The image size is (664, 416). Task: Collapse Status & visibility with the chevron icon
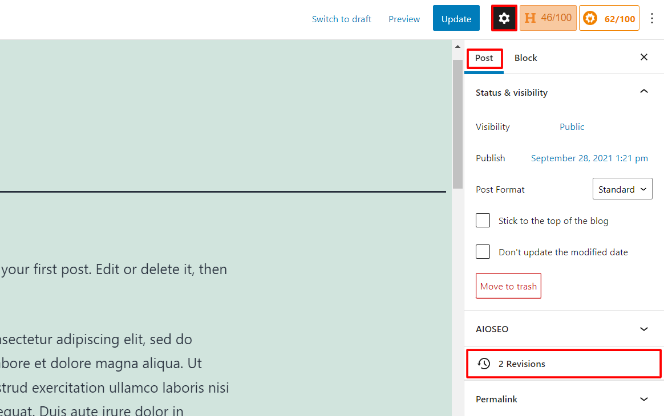pos(644,91)
